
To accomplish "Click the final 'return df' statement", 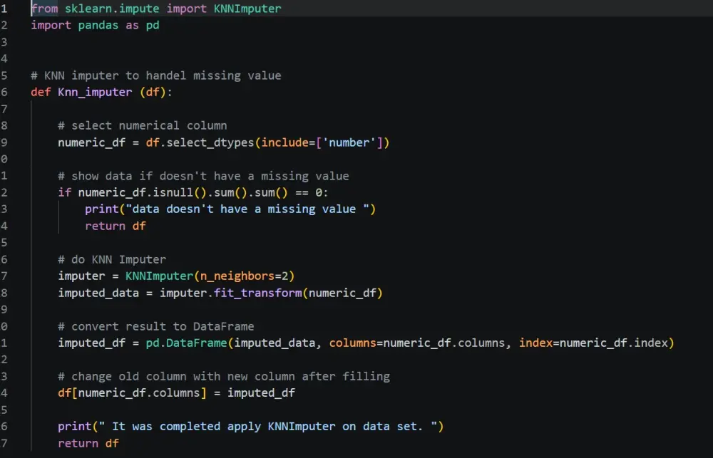I will [88, 444].
